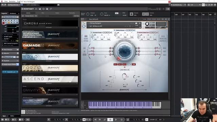
Task: Toggle the FILTER row power circle
Action: tap(90, 55)
